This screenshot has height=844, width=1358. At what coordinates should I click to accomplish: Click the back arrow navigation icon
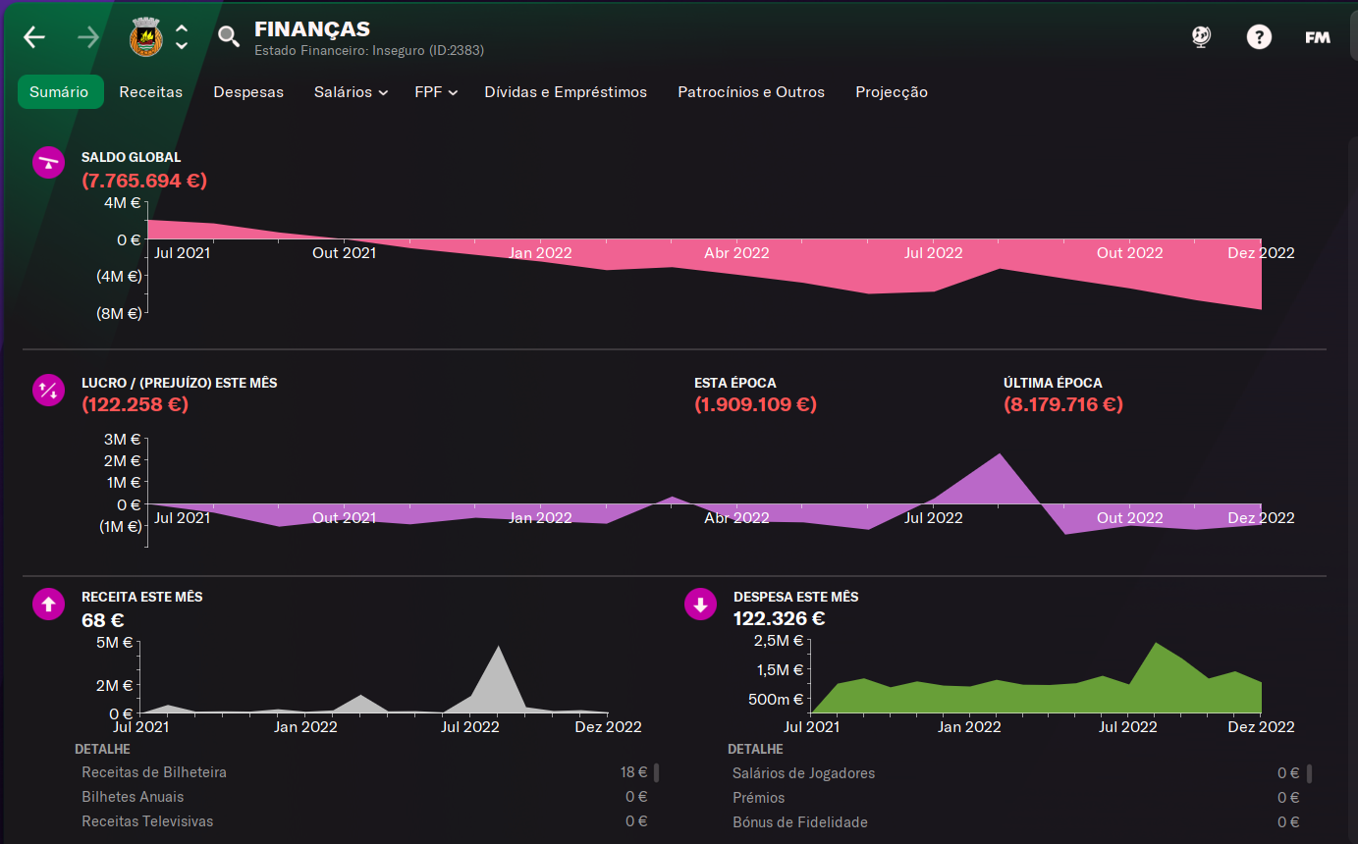pos(34,37)
